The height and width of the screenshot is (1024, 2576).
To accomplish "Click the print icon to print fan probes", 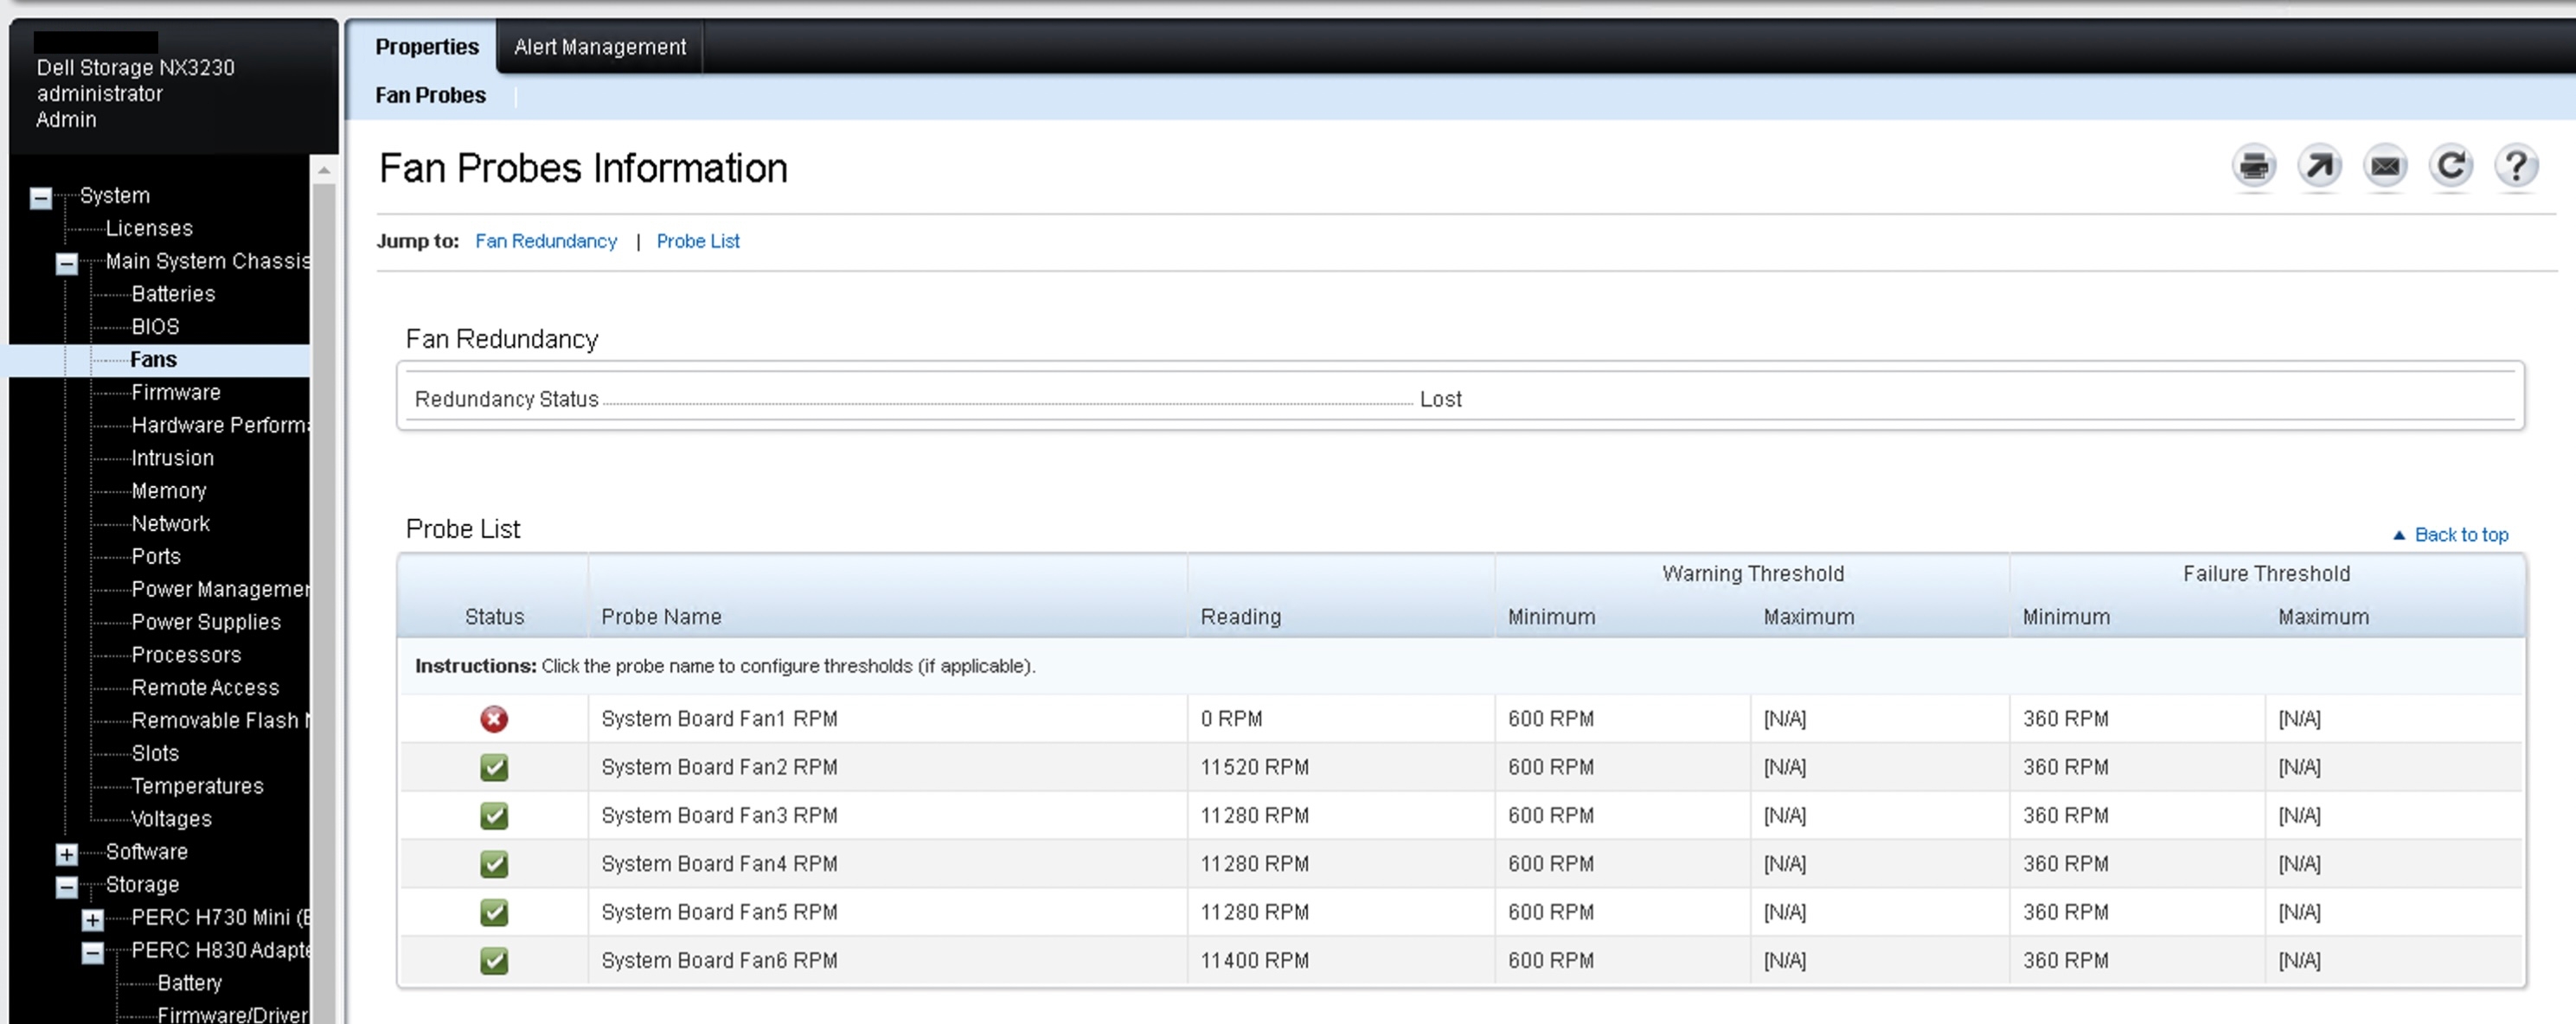I will click(2251, 164).
